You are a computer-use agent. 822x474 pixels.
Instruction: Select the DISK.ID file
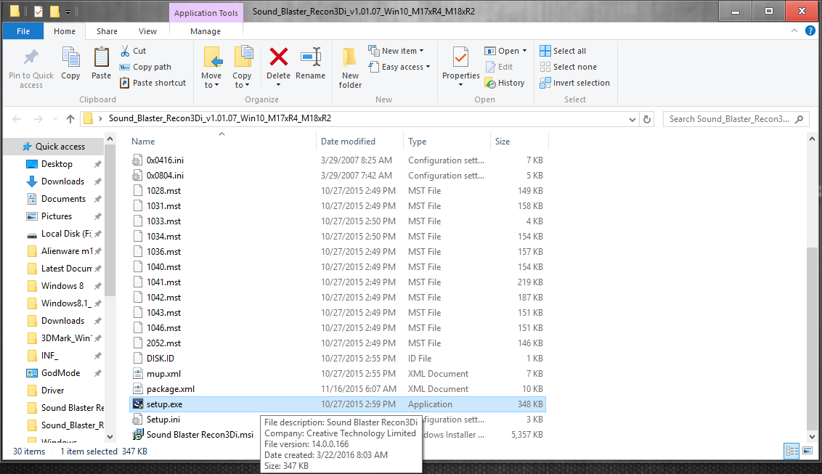[x=337, y=359]
